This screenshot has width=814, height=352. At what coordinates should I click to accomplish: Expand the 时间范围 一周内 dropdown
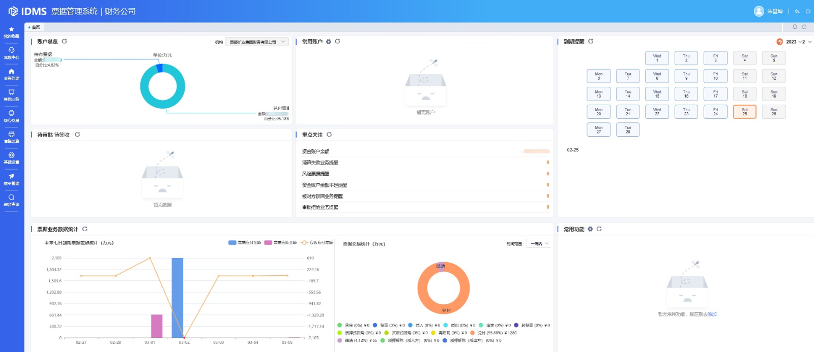pyautogui.click(x=539, y=244)
